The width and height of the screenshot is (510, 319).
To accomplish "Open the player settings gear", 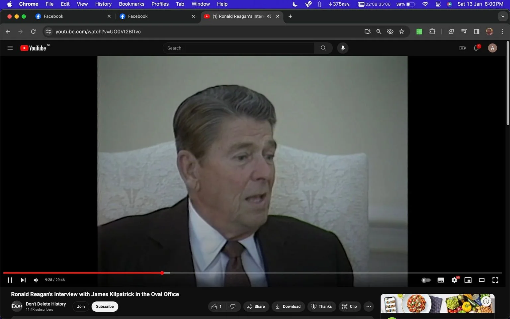I will [x=455, y=280].
